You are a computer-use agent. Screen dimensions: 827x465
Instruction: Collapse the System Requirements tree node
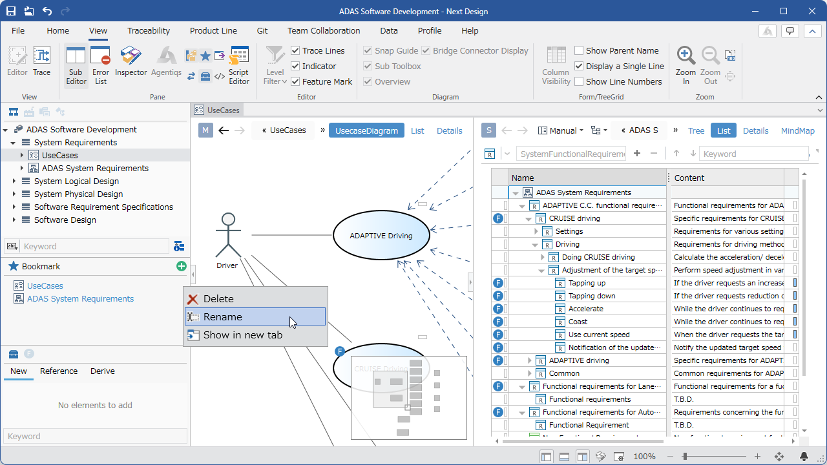coord(13,142)
